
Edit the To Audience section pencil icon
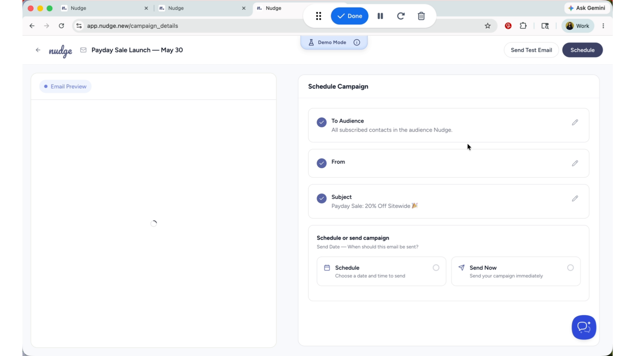point(575,122)
